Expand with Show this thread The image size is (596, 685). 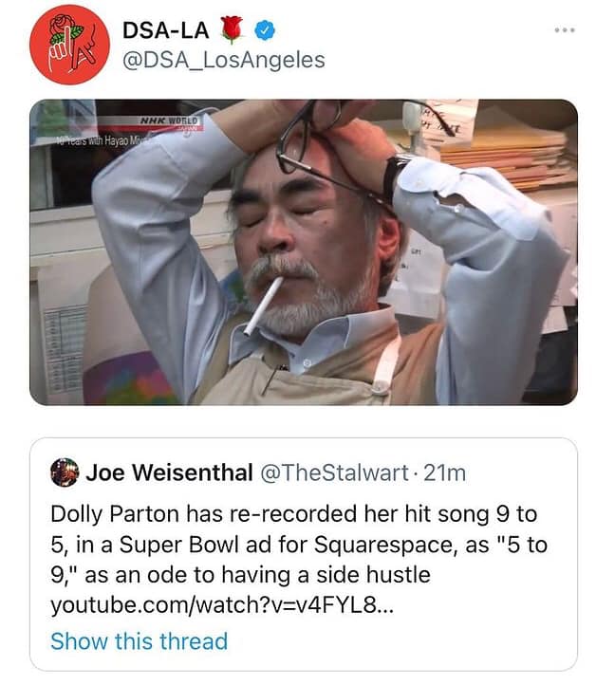click(x=139, y=640)
